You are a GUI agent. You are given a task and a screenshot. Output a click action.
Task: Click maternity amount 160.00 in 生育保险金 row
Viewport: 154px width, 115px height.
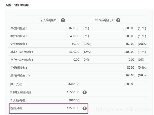tap(130, 75)
